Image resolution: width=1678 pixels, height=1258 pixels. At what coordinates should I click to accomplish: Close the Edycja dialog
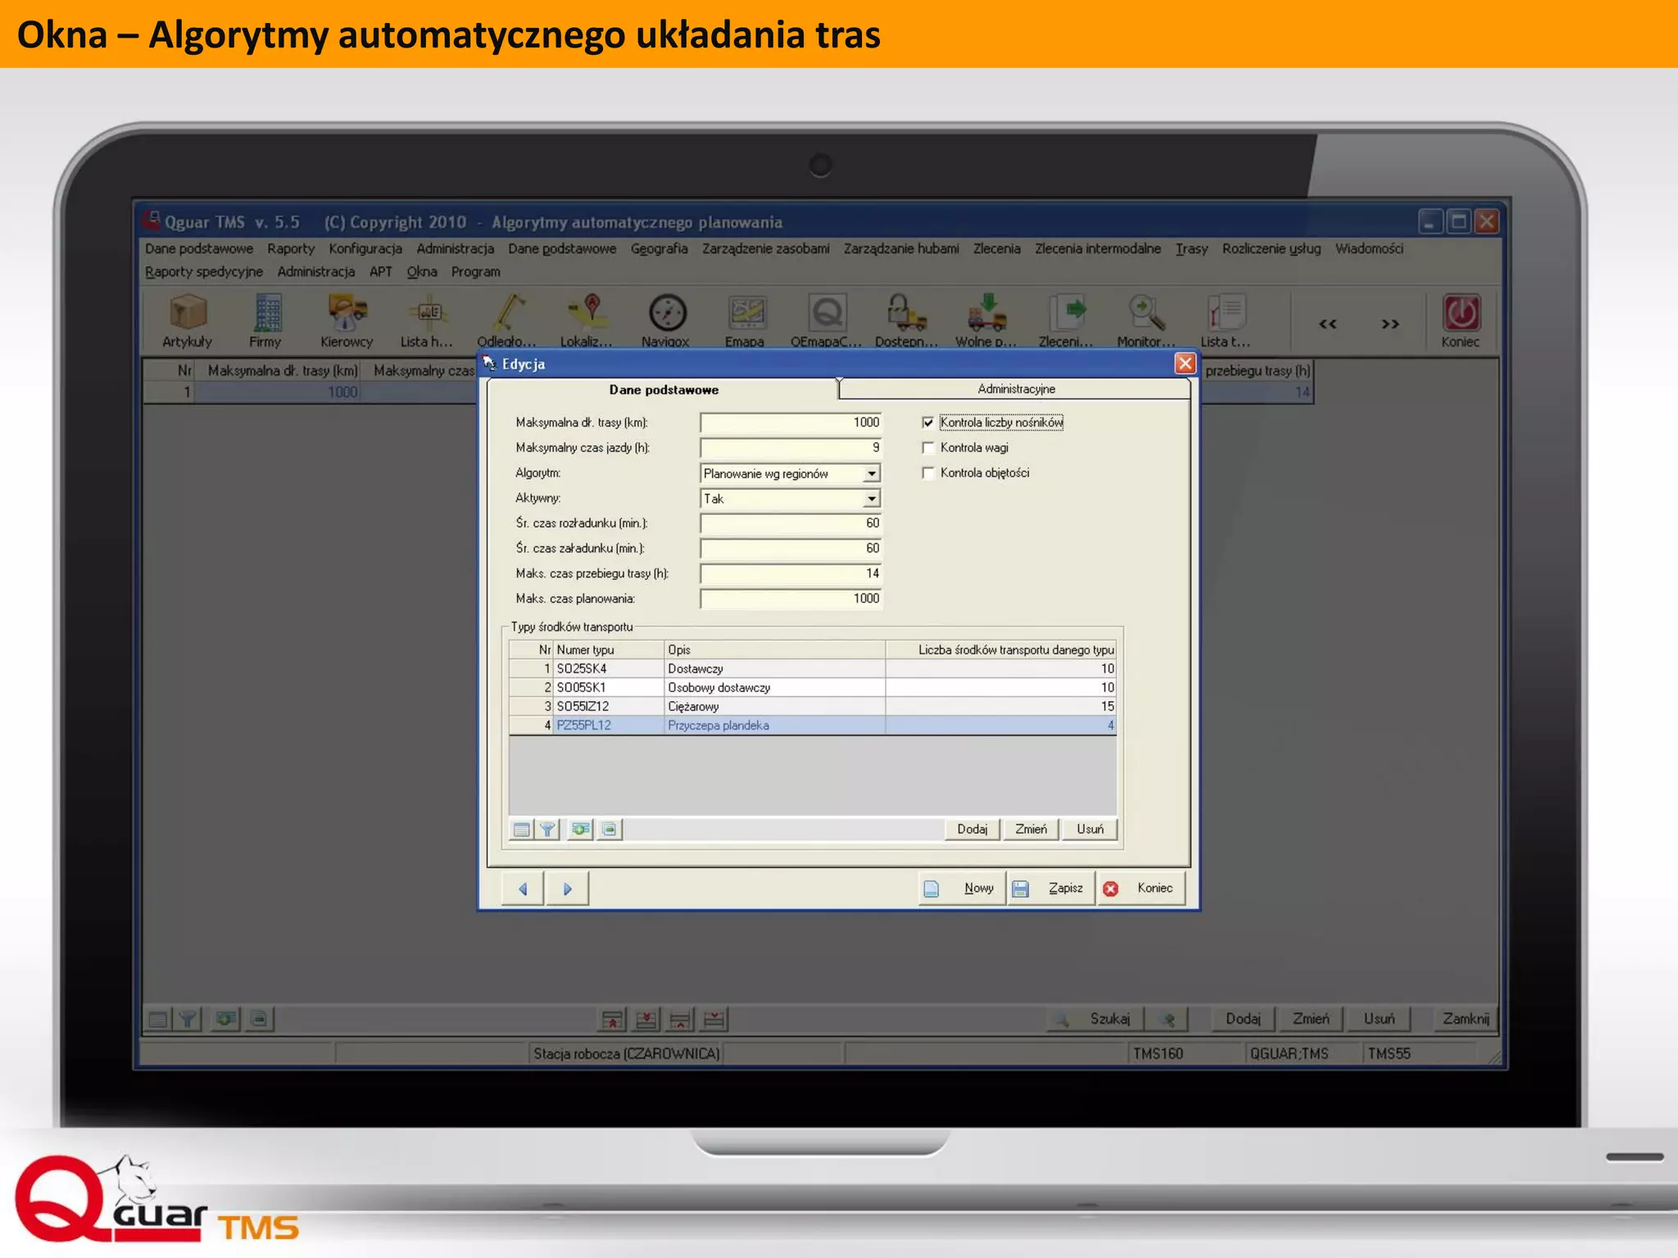tap(1185, 364)
